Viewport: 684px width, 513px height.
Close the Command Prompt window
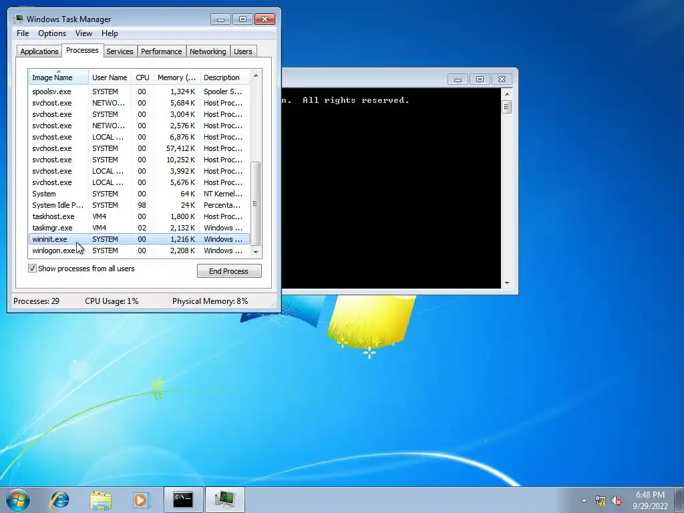(502, 79)
